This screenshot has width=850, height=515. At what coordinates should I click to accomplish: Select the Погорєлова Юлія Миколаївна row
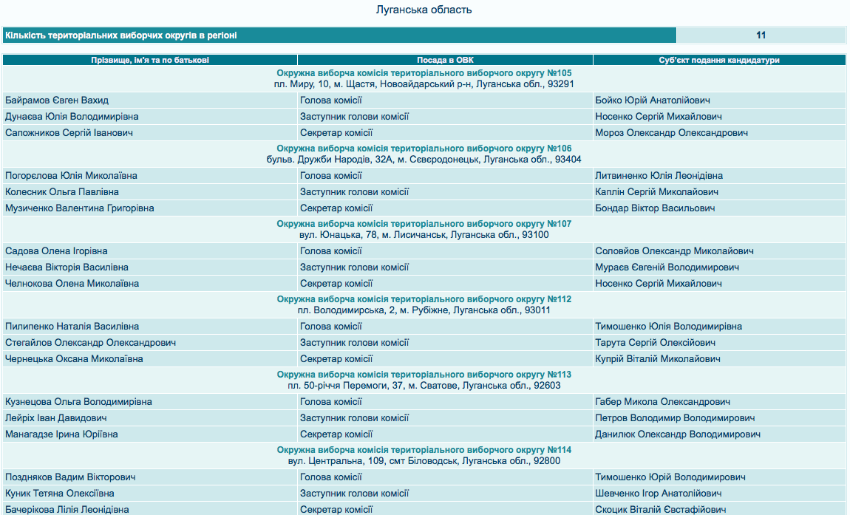(71, 176)
